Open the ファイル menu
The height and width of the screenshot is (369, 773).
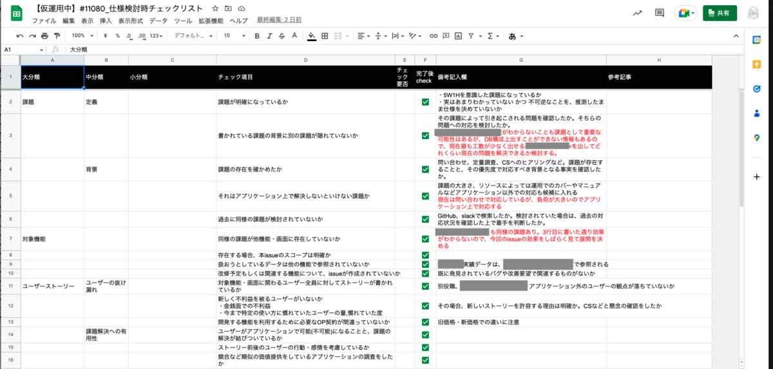coord(44,21)
